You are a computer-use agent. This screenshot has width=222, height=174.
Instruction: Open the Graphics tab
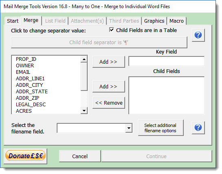point(154,21)
